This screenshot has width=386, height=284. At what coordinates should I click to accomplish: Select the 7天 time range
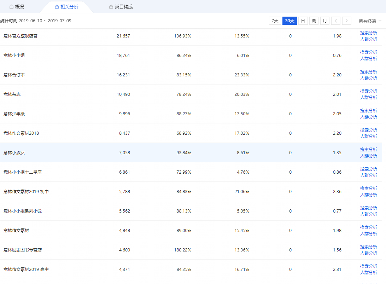pyautogui.click(x=275, y=21)
